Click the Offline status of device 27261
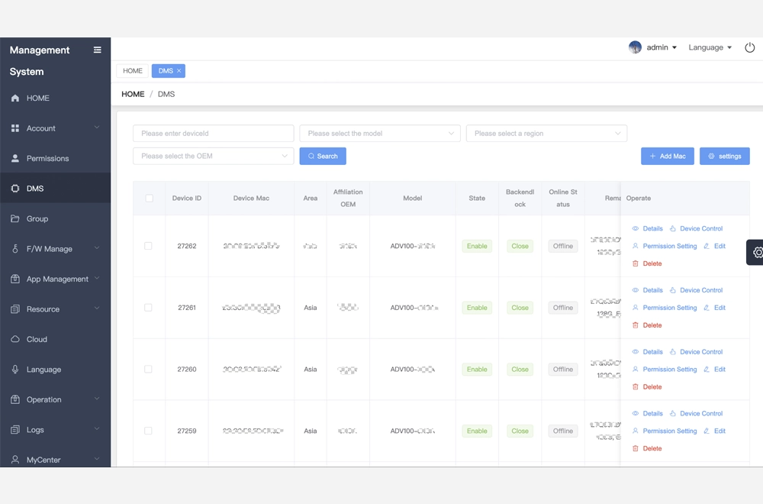 point(563,308)
